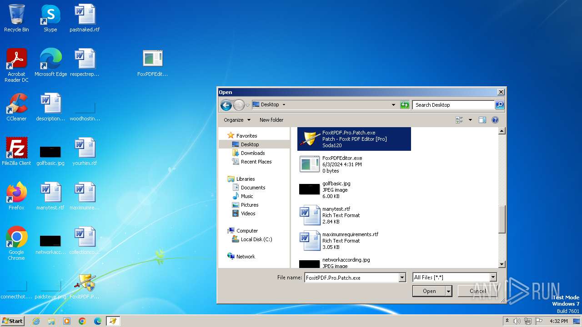Launch Skype from the desktop
Image resolution: width=582 pixels, height=327 pixels.
(x=50, y=18)
